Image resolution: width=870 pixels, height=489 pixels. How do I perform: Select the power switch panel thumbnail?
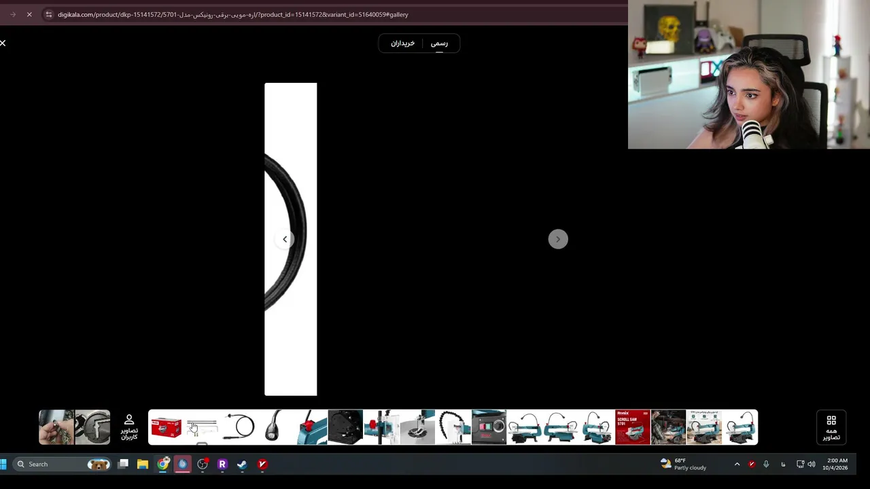(x=489, y=427)
